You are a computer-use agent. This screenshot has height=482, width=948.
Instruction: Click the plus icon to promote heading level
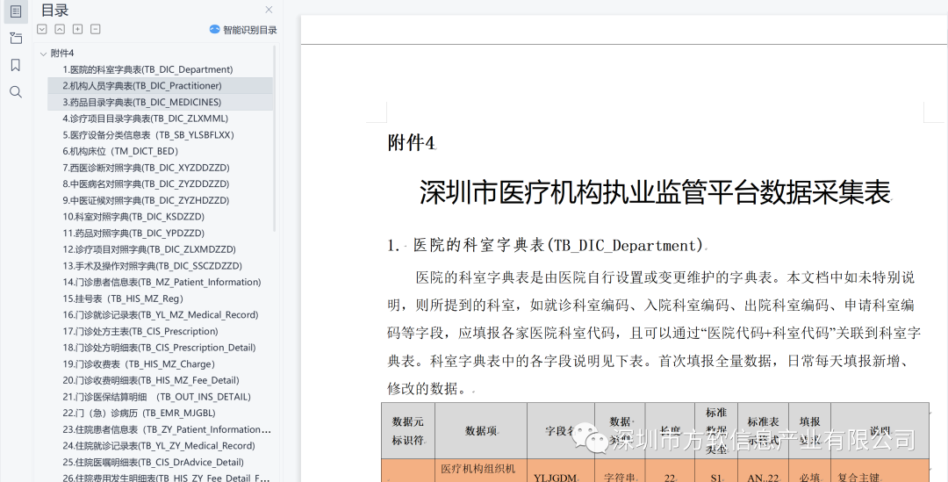coord(77,29)
